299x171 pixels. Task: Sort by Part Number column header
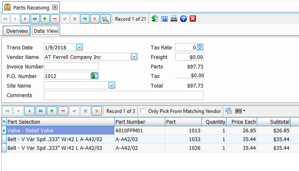click(140, 122)
